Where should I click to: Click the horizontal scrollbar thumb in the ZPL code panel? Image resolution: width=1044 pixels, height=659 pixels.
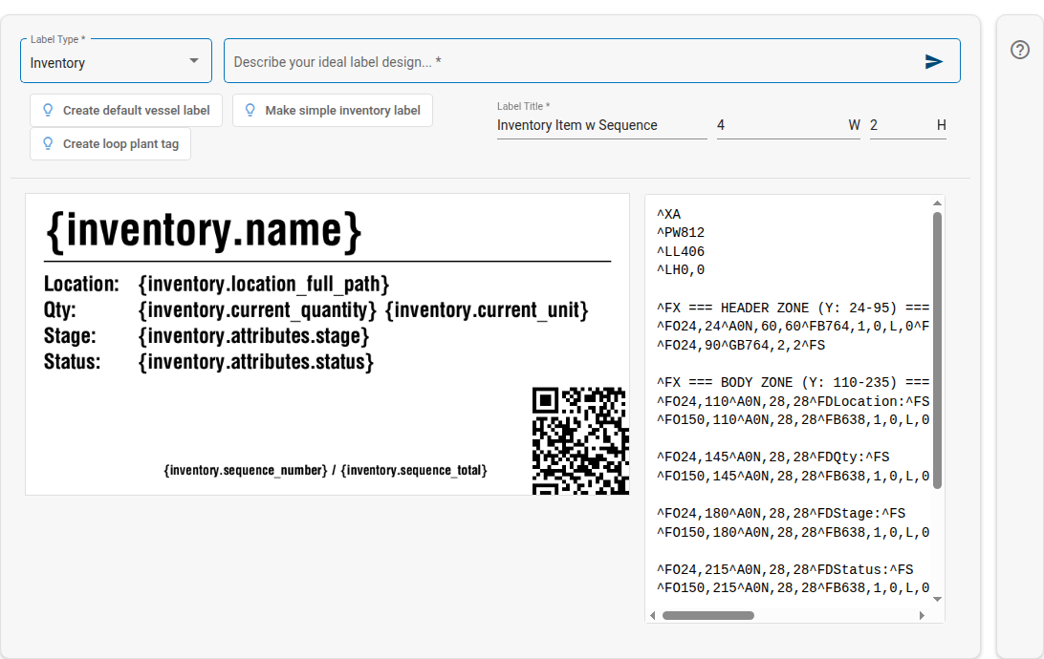coord(707,615)
